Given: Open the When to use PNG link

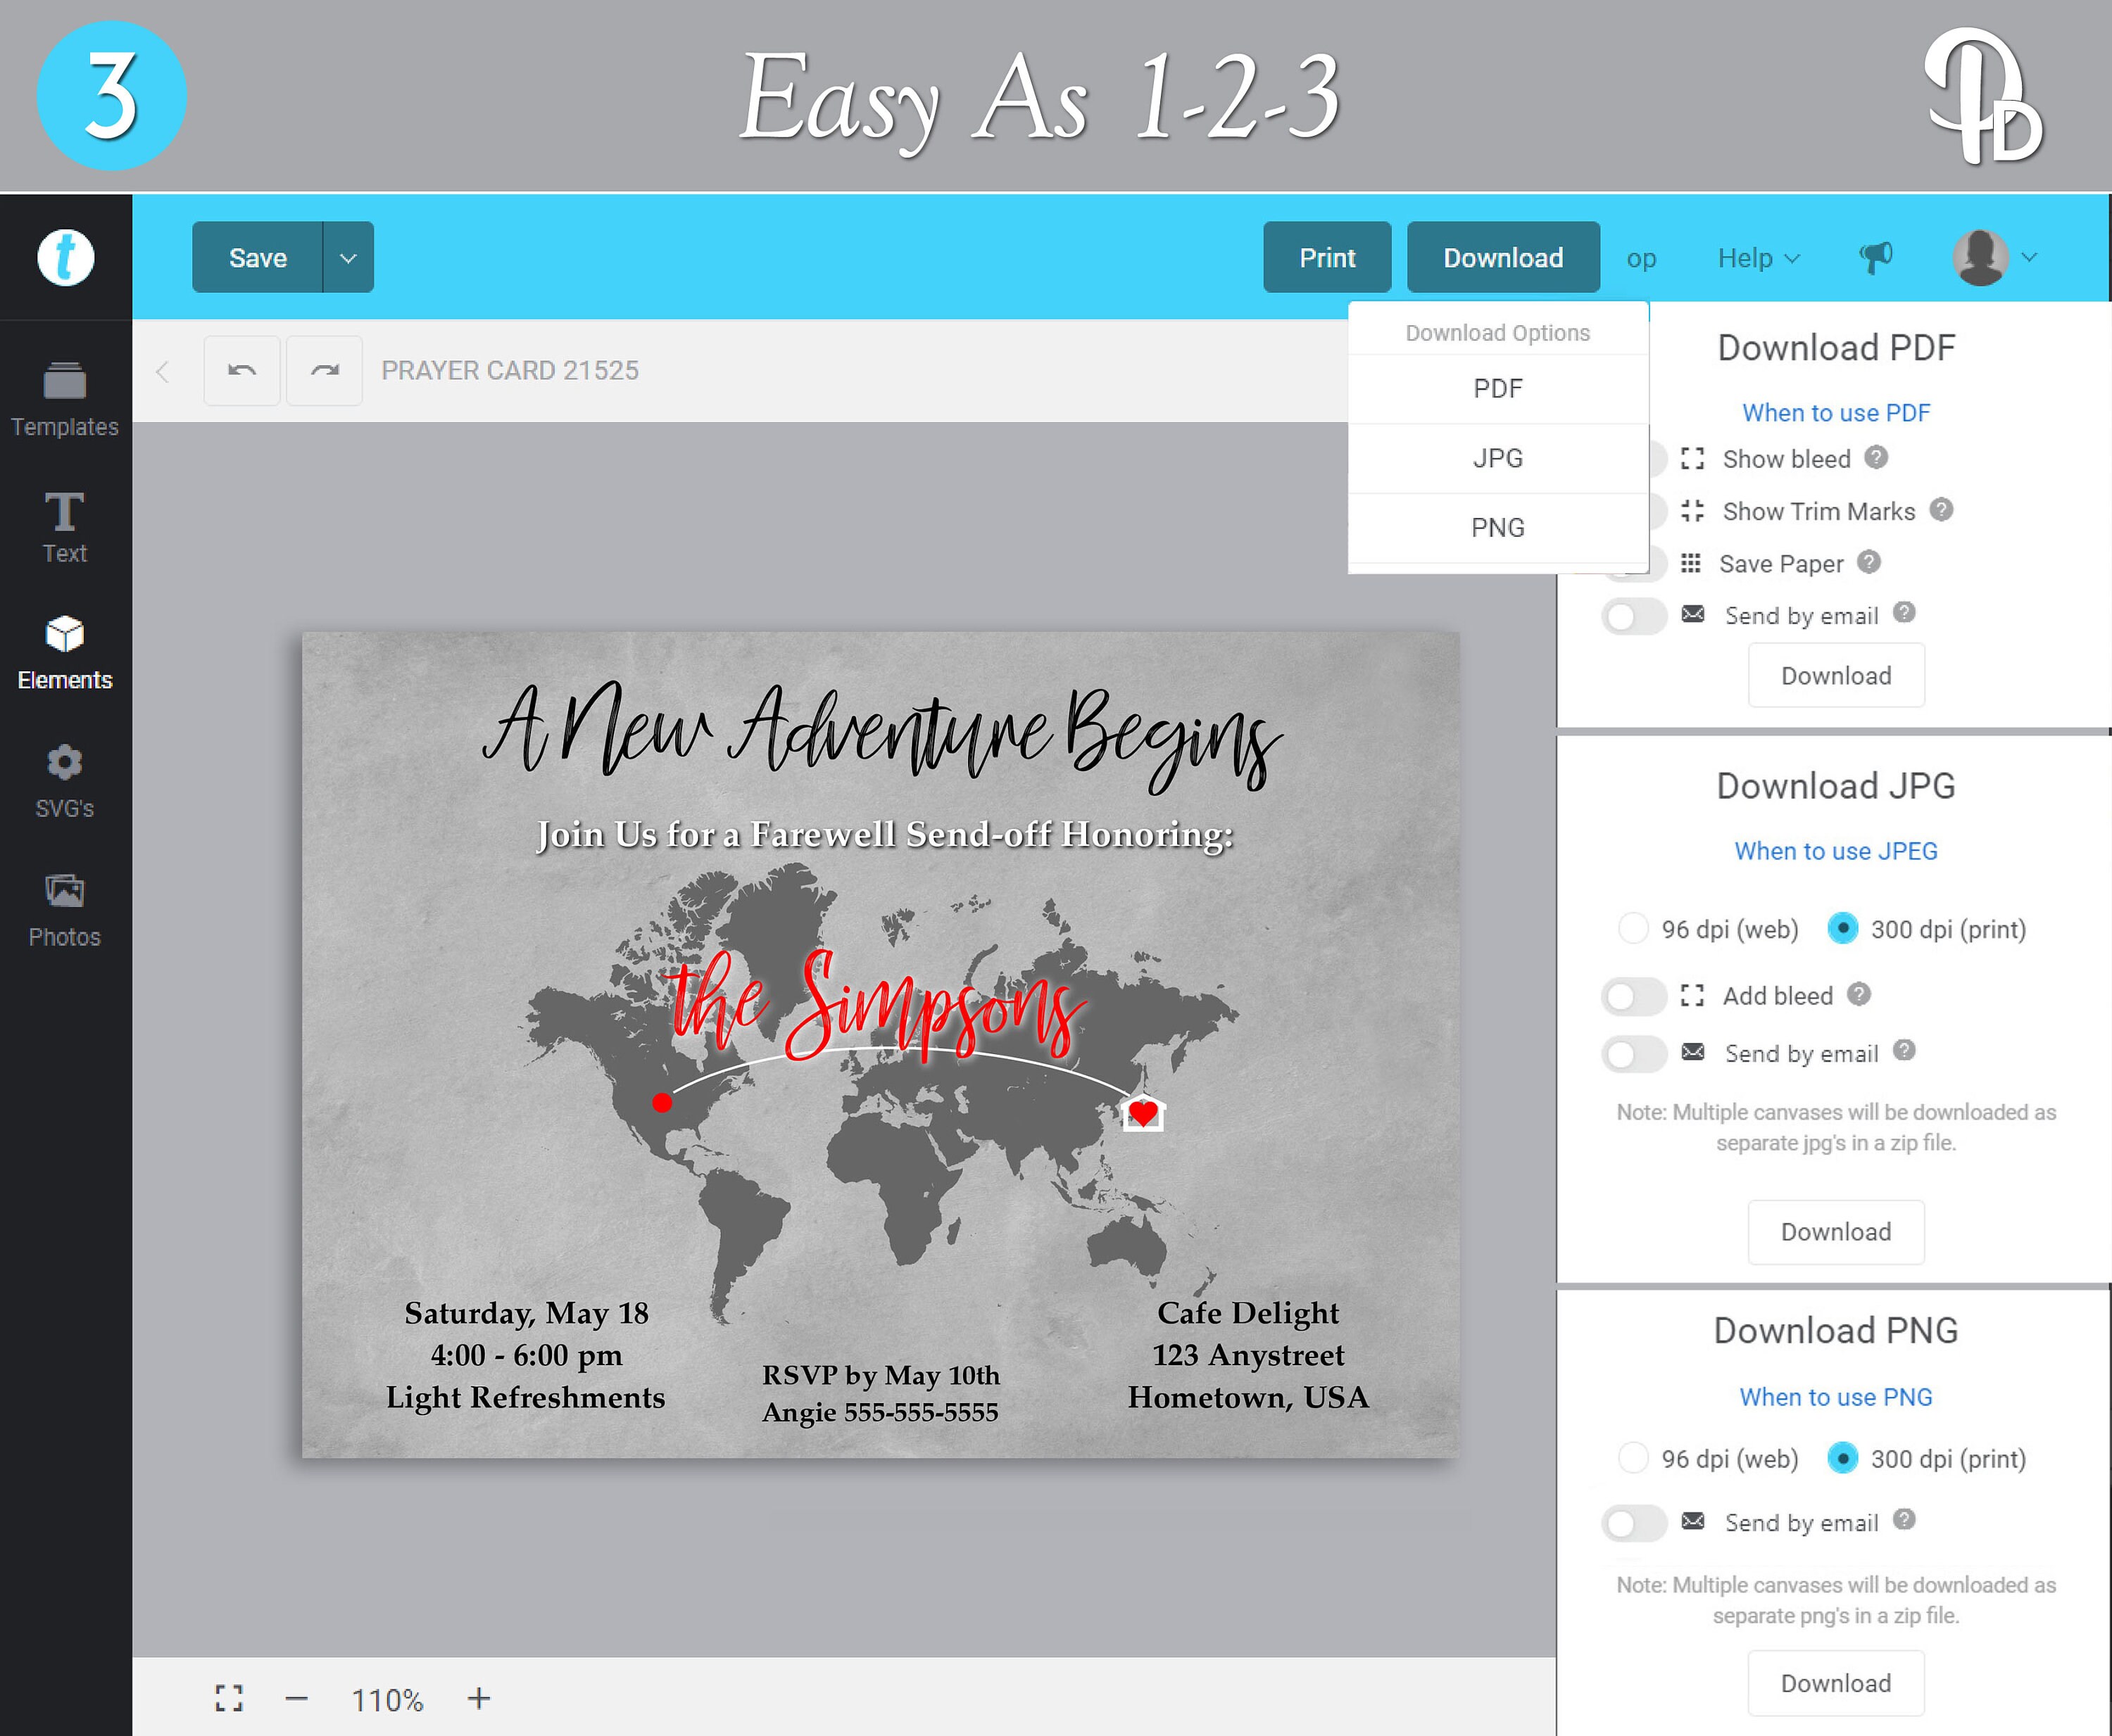Looking at the screenshot, I should 1836,1397.
